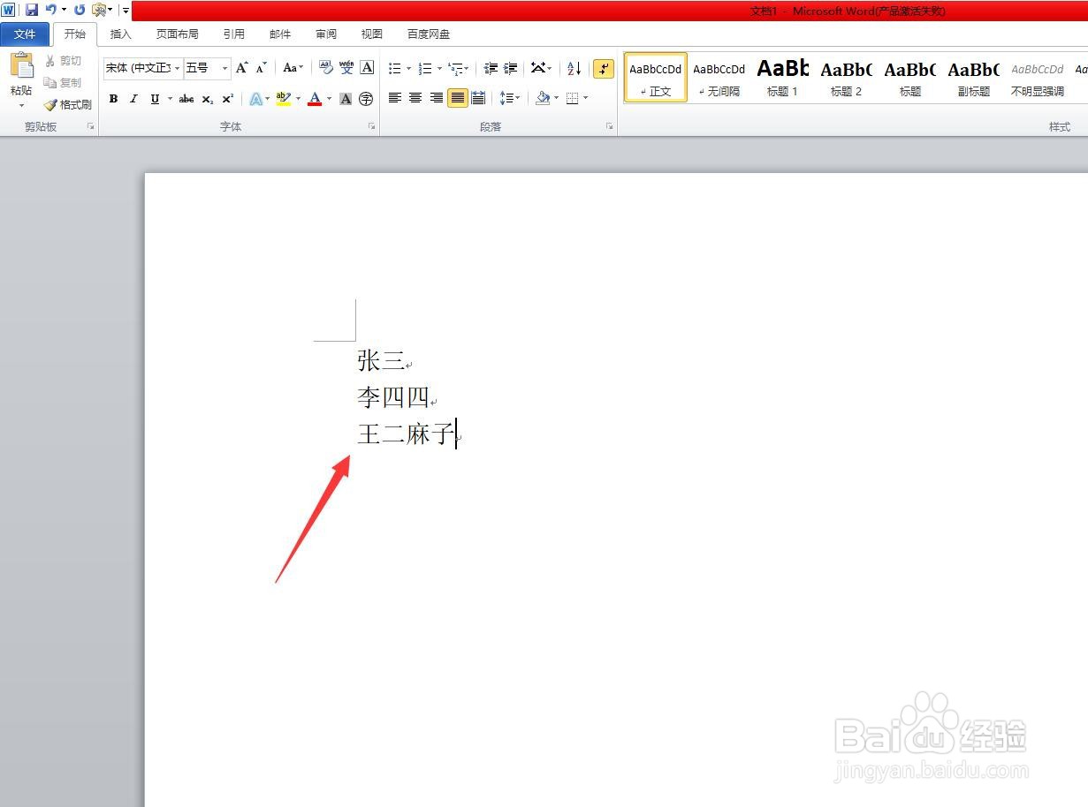Toggle justified paragraph alignment
This screenshot has height=807, width=1088.
click(x=457, y=98)
